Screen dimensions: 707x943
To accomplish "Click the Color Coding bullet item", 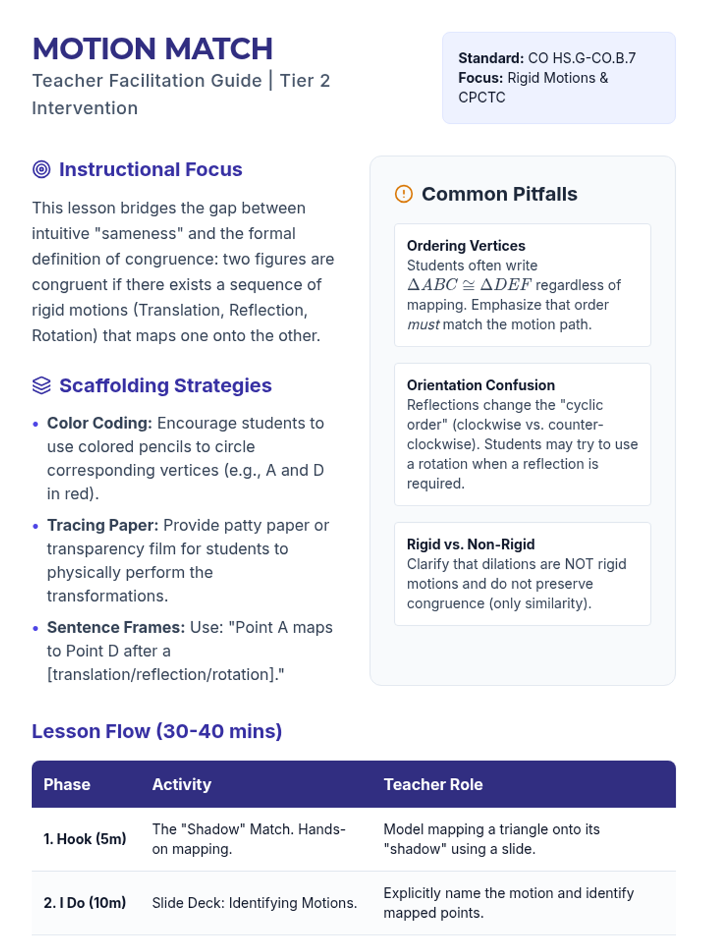I will pyautogui.click(x=186, y=458).
